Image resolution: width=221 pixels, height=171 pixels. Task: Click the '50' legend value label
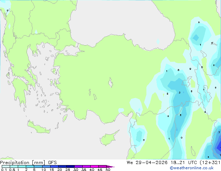tap(108, 170)
